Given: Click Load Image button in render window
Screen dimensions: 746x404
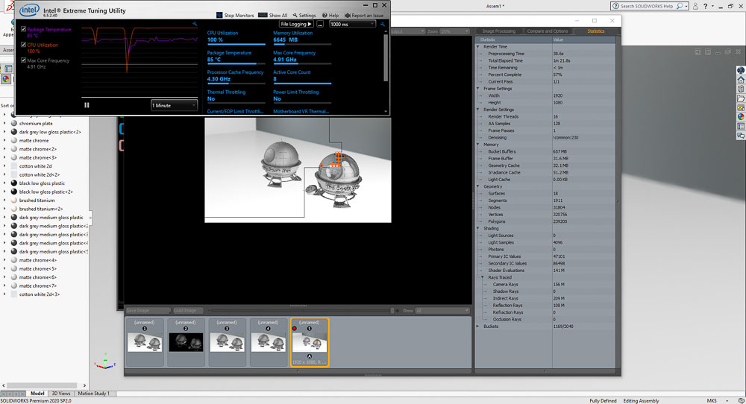Looking at the screenshot, I should [188, 310].
